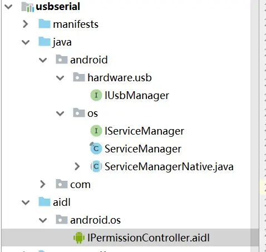Click the usbserial module icon

point(28,7)
